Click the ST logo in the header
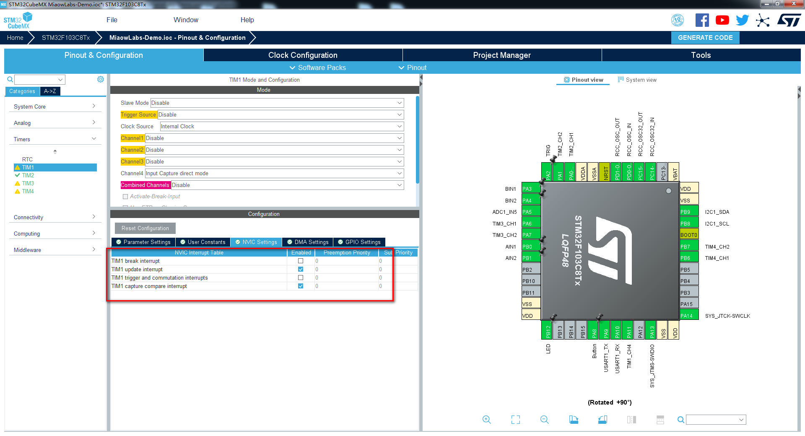 [x=789, y=20]
